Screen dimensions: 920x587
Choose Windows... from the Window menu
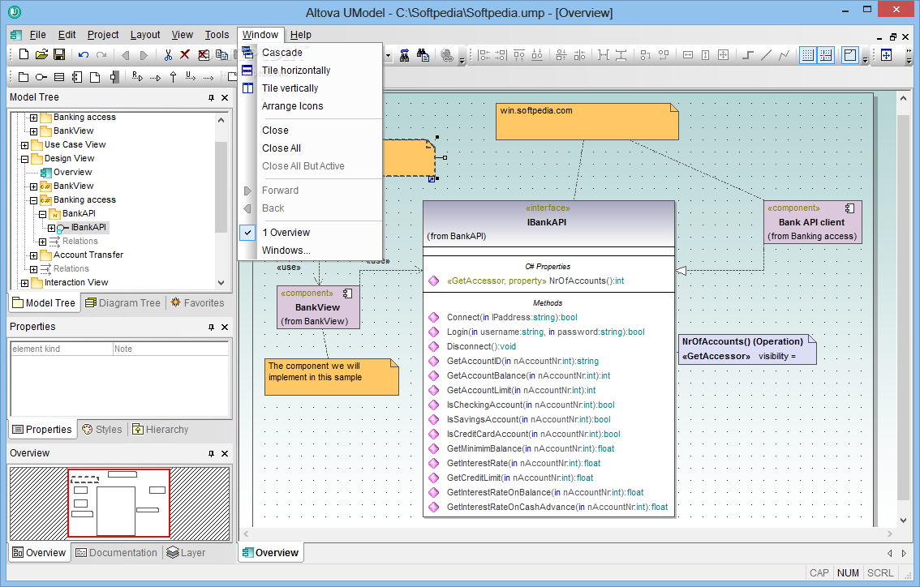pos(311,251)
